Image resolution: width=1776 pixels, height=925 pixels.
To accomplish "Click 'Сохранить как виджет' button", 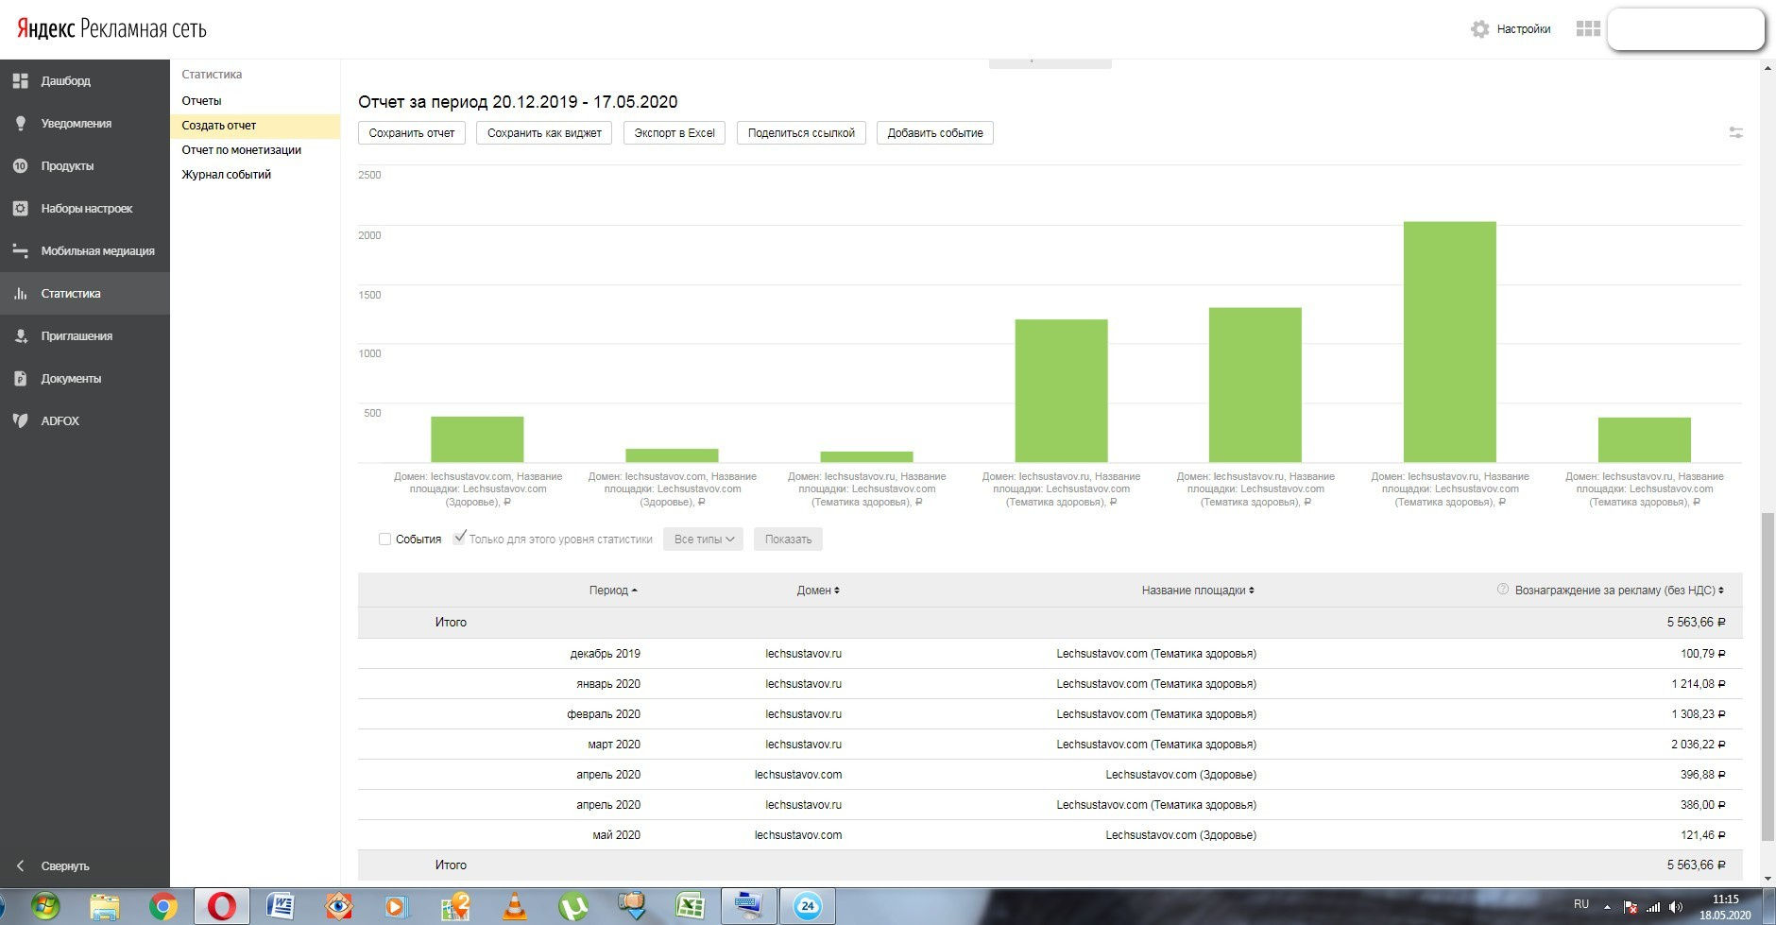I will pyautogui.click(x=544, y=133).
